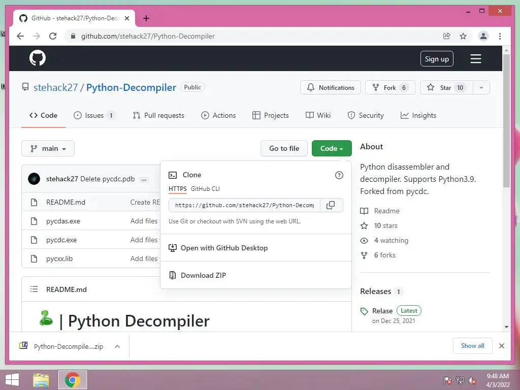Open the Projects tab

(x=271, y=115)
